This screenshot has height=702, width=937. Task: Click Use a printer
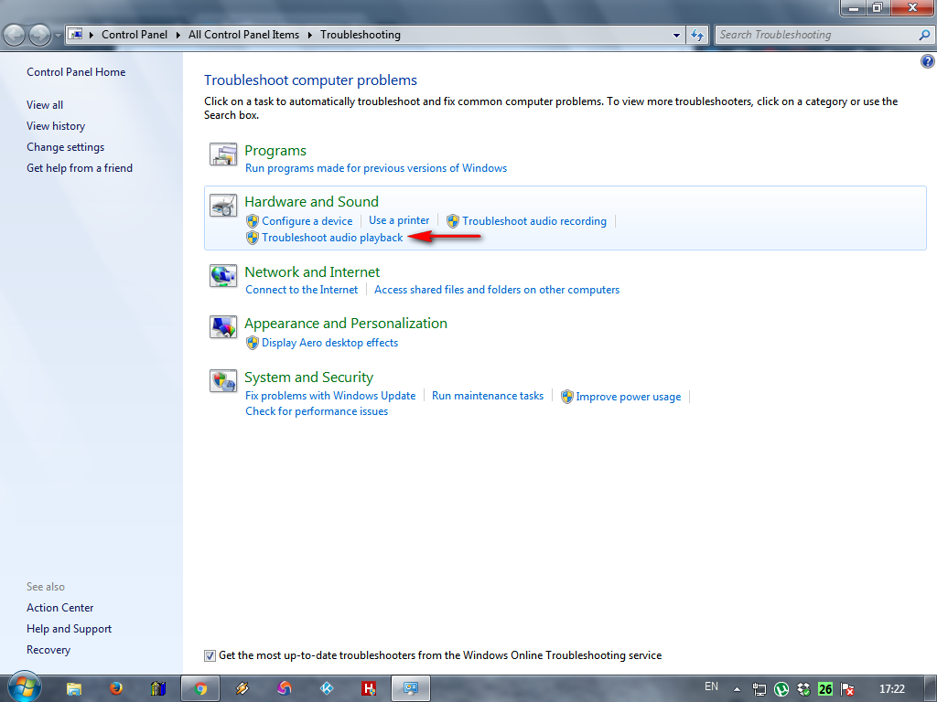coord(399,220)
